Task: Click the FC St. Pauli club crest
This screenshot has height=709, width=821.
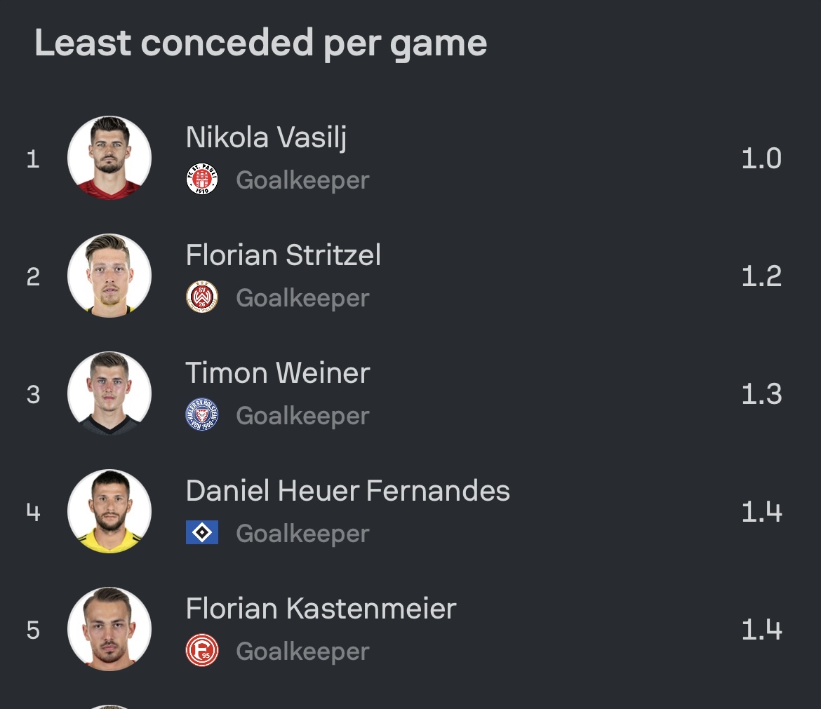Action: (202, 179)
